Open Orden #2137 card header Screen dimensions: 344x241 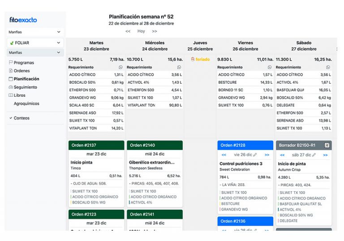96,145
